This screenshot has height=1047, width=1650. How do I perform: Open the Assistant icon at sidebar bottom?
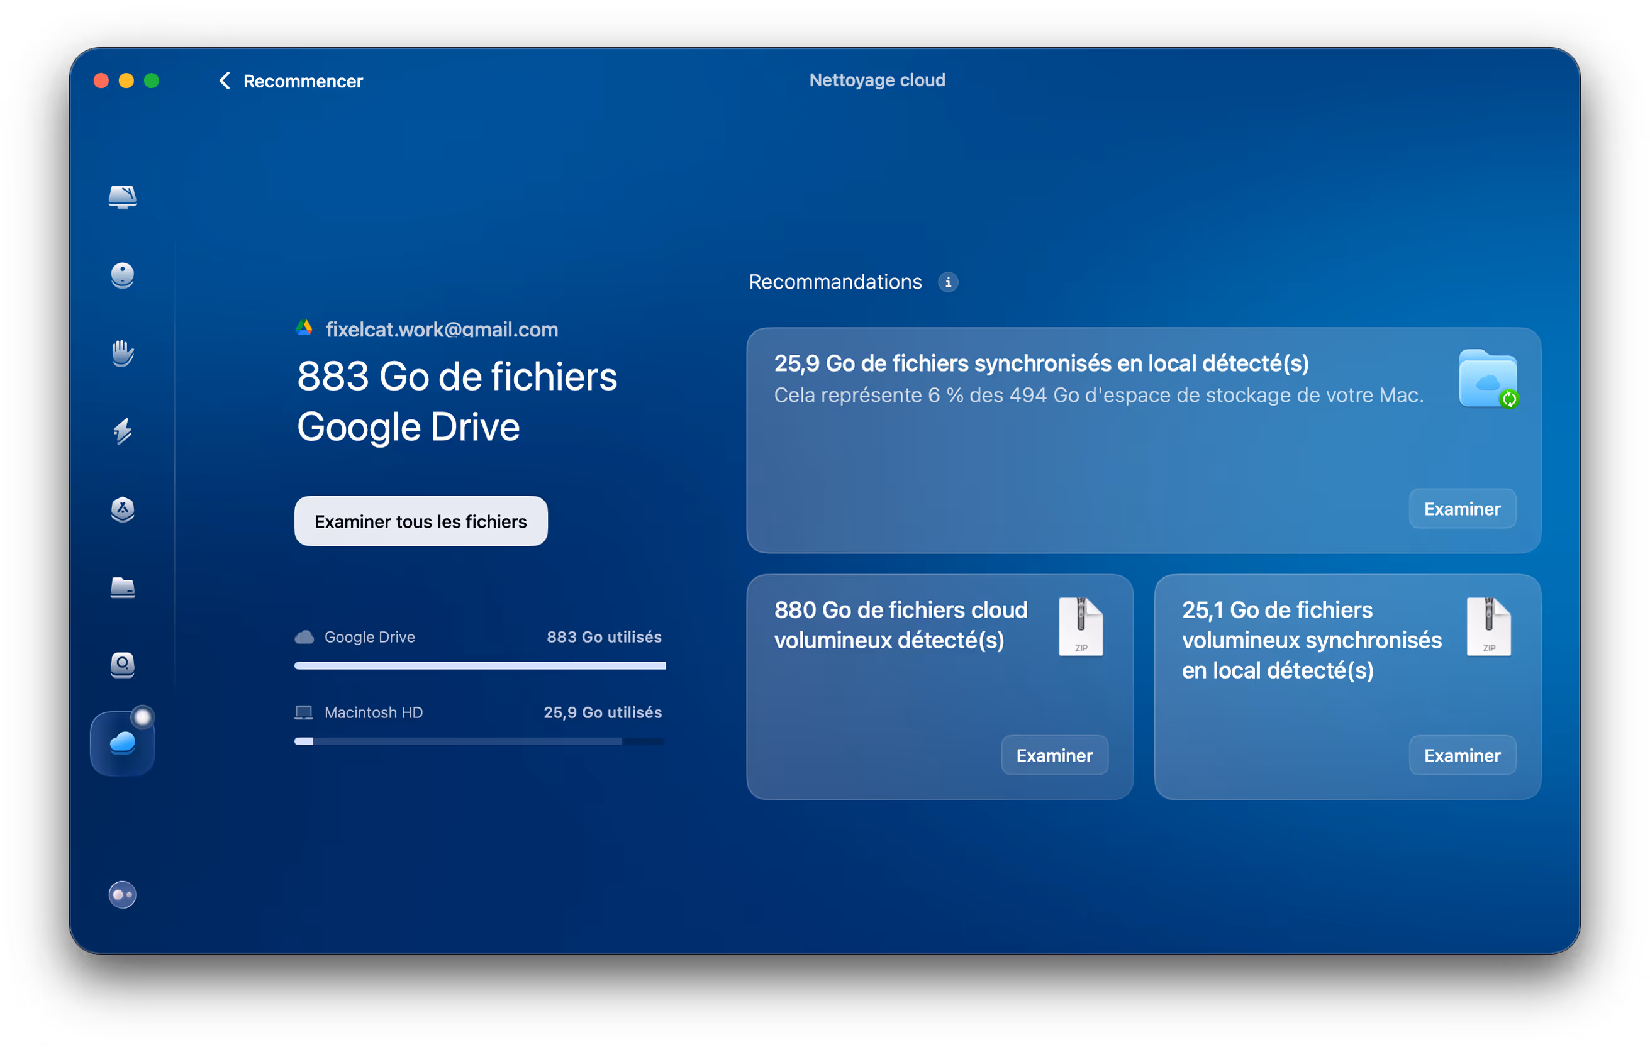123,895
